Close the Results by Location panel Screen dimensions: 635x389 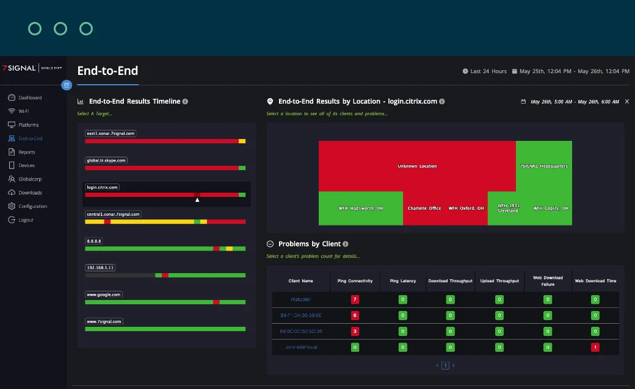tap(626, 101)
